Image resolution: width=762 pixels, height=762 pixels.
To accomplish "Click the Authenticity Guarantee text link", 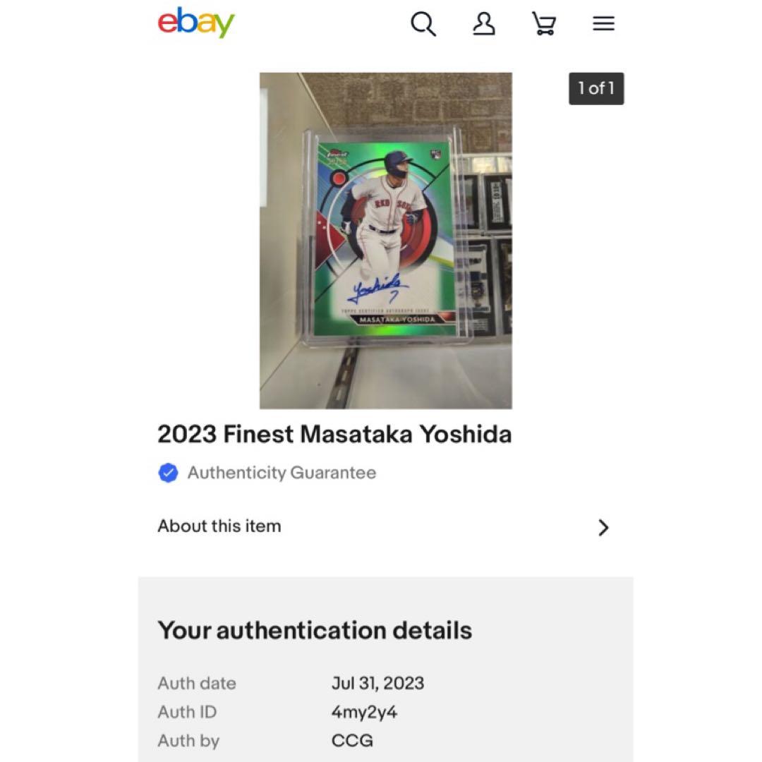I will click(x=282, y=473).
